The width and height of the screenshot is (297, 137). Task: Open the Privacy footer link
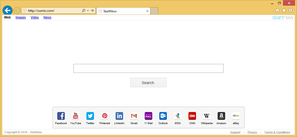252,132
